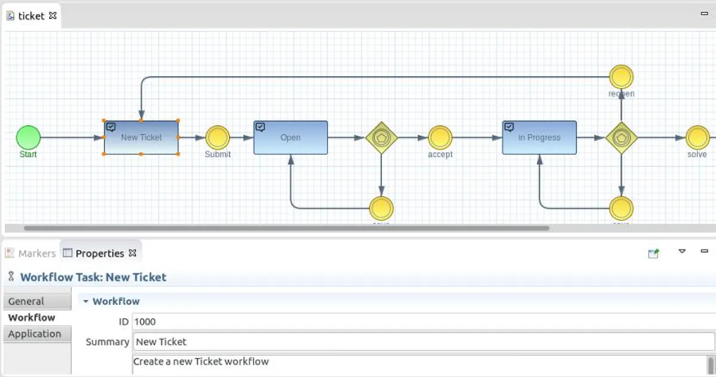Image resolution: width=716 pixels, height=377 pixels.
Task: Click the new Properties view shortcut icon
Action: [x=653, y=252]
